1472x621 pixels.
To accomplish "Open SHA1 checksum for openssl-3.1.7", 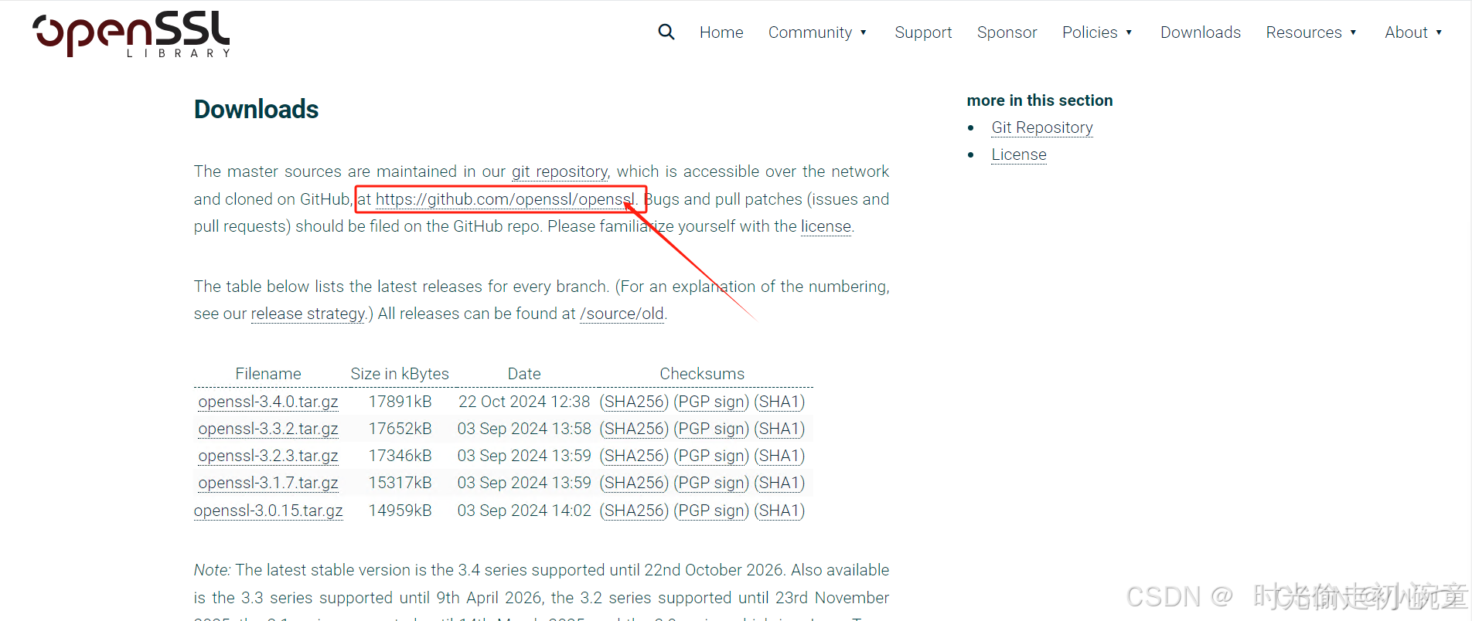I will click(779, 483).
